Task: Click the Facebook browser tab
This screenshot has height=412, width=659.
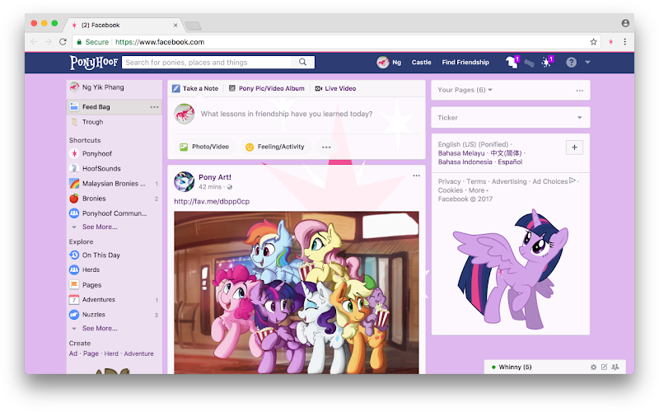Action: click(x=123, y=26)
